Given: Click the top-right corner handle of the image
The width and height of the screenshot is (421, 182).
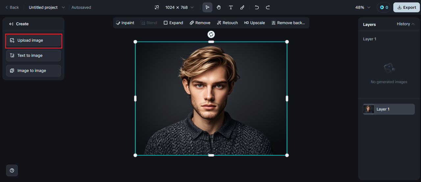Looking at the screenshot, I should [287, 42].
